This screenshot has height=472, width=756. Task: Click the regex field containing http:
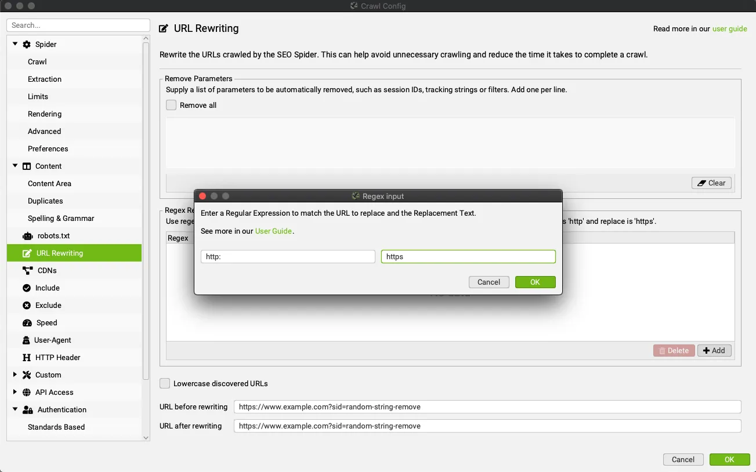[288, 257]
